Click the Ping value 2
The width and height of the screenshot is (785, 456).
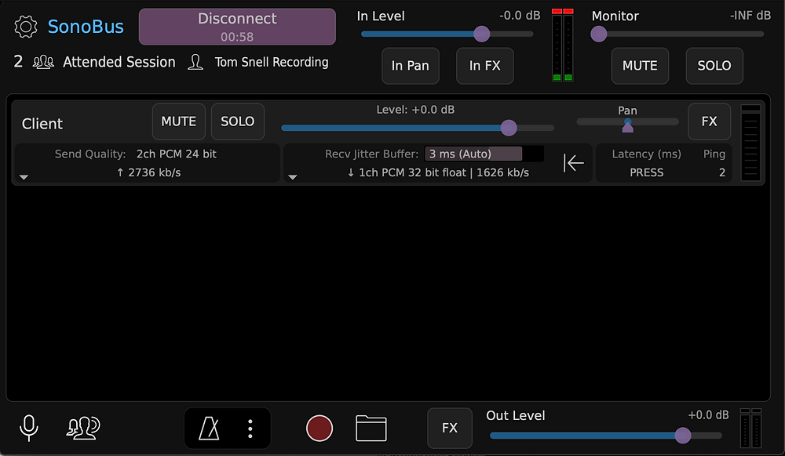722,172
